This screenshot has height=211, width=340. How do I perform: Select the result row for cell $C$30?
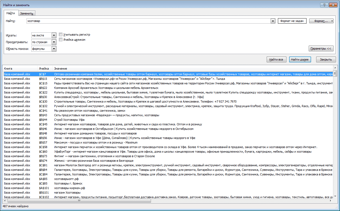[168, 101]
